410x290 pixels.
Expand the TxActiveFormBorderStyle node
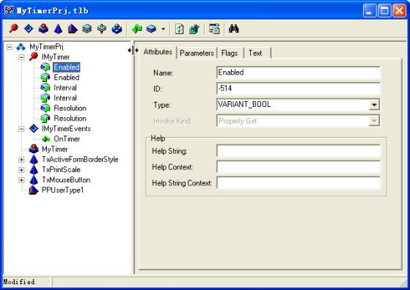[21, 160]
